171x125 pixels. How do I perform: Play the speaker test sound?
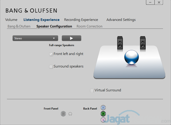tap(71, 38)
